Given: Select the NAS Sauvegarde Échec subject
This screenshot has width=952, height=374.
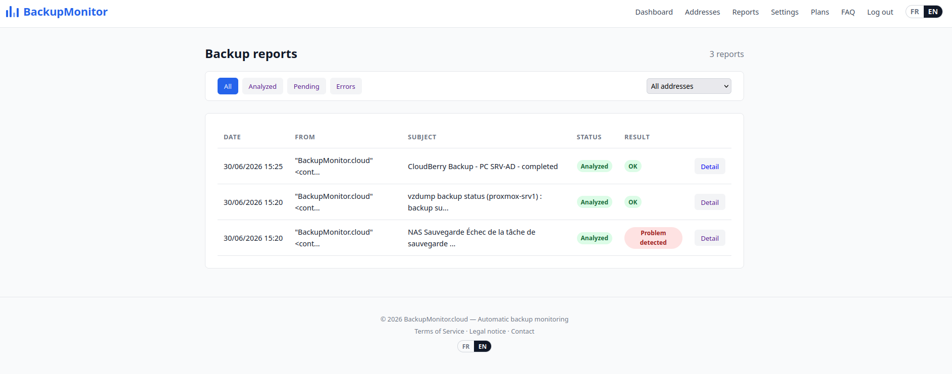Looking at the screenshot, I should point(471,238).
